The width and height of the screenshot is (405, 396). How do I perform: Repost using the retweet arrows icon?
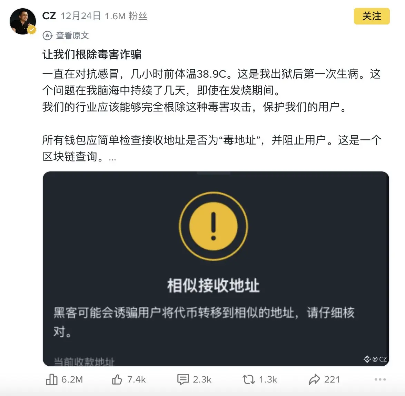(x=248, y=379)
